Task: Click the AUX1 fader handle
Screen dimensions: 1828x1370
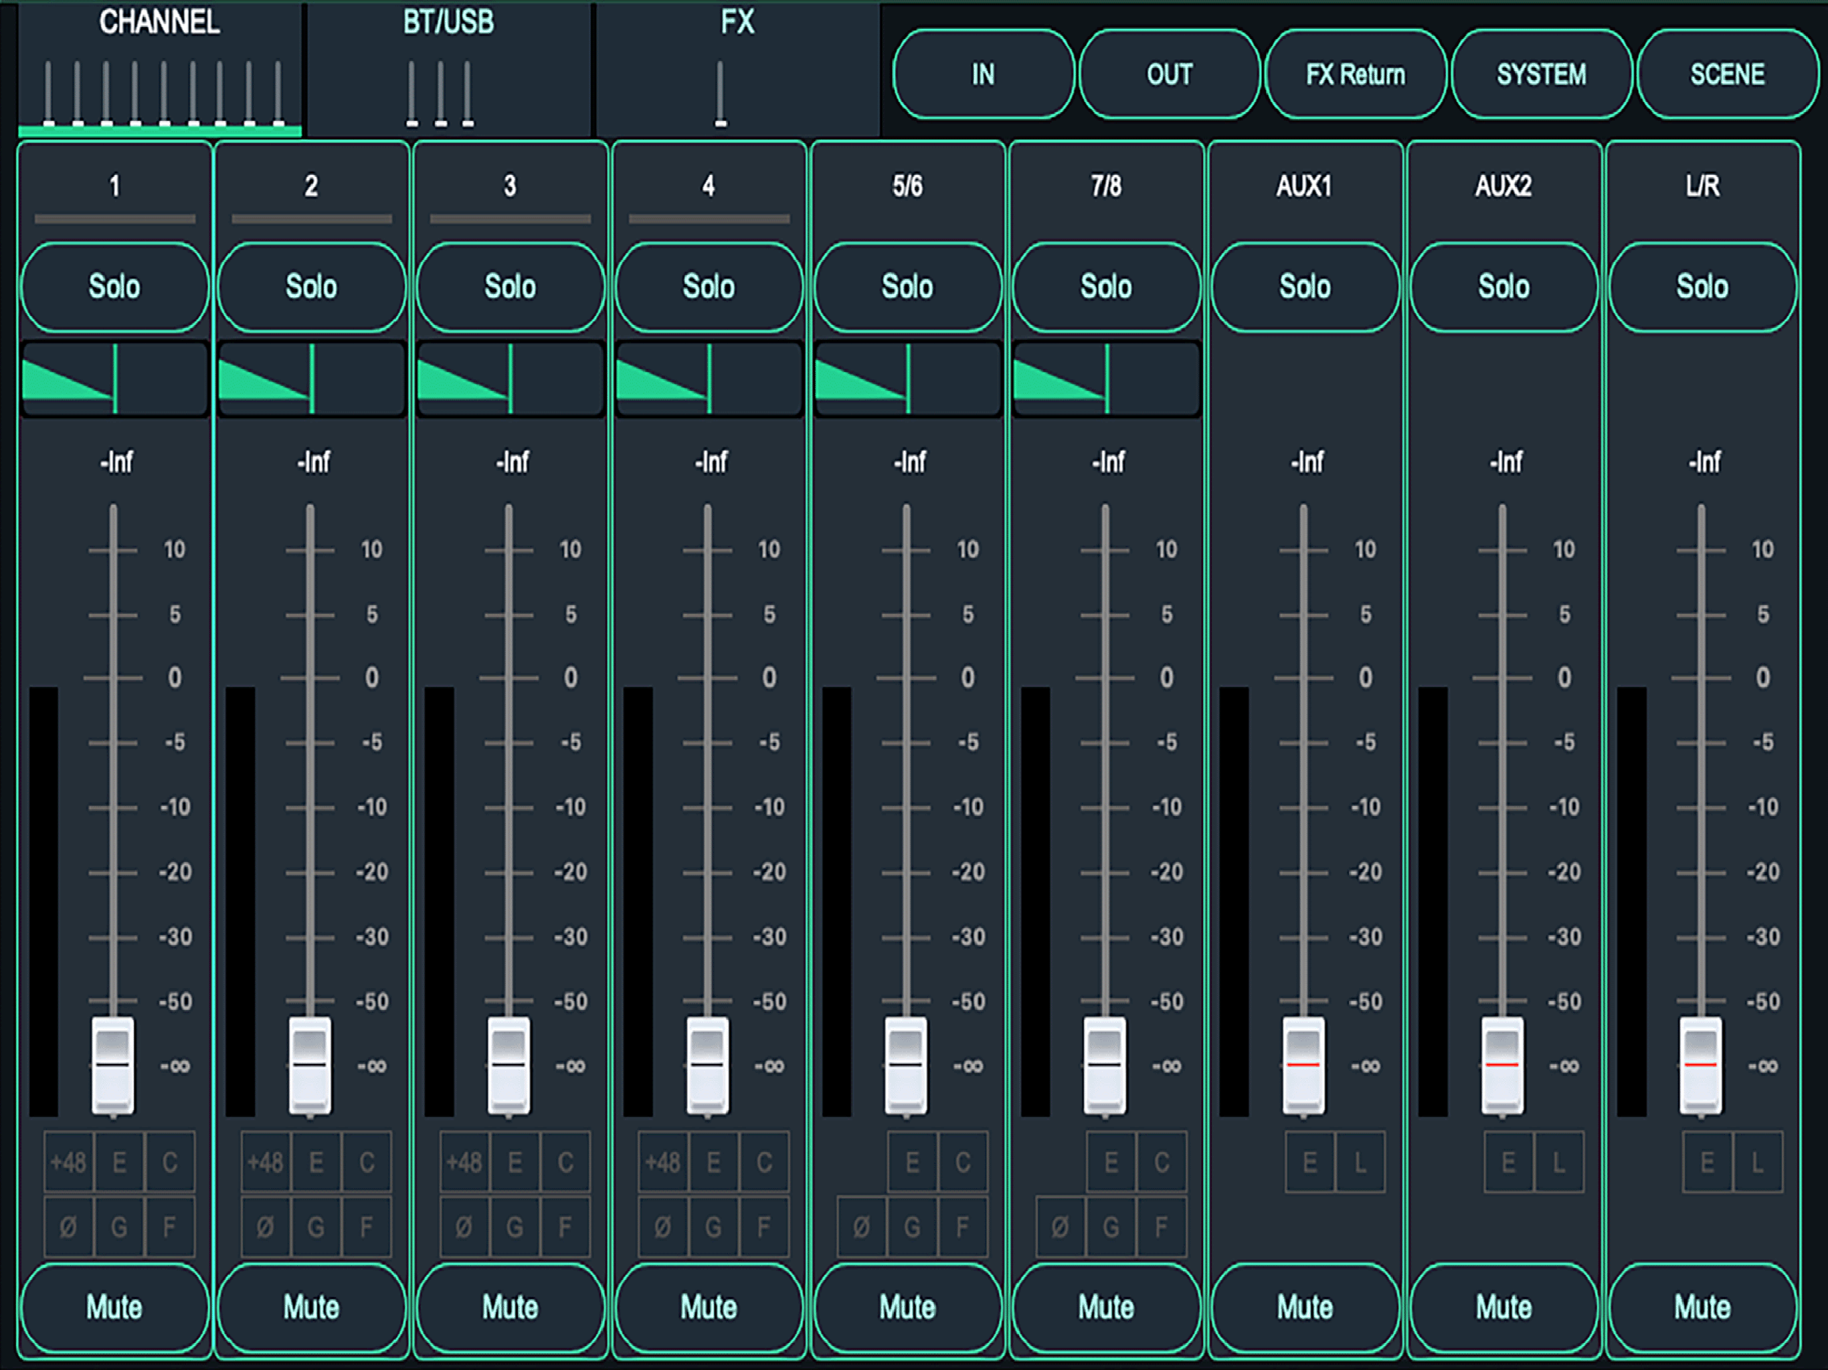Action: coord(1304,1066)
